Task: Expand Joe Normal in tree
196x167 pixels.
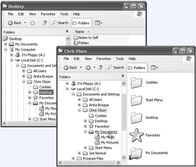Action: [79, 153]
